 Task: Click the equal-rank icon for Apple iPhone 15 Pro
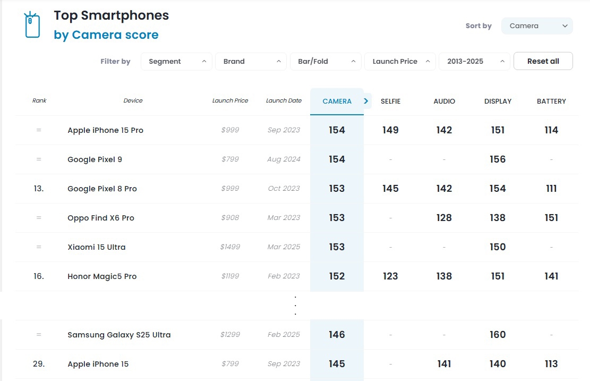pos(39,130)
